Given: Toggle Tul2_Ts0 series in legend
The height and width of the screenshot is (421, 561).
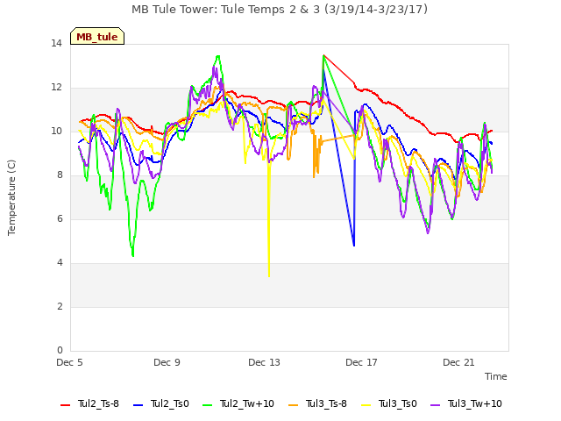Looking at the screenshot, I should (161, 403).
